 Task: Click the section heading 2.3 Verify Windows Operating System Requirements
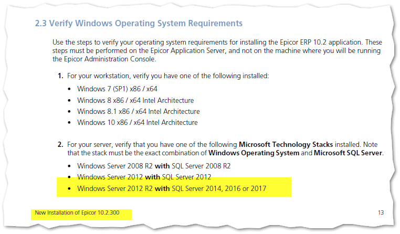pyautogui.click(x=139, y=23)
